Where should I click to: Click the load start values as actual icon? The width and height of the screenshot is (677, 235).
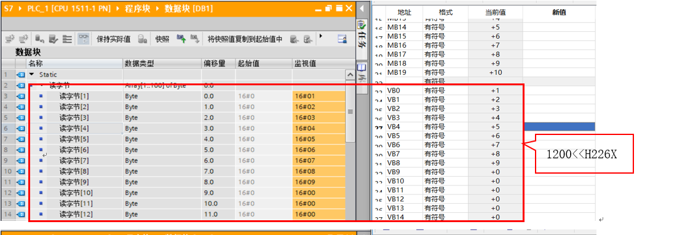(53, 39)
